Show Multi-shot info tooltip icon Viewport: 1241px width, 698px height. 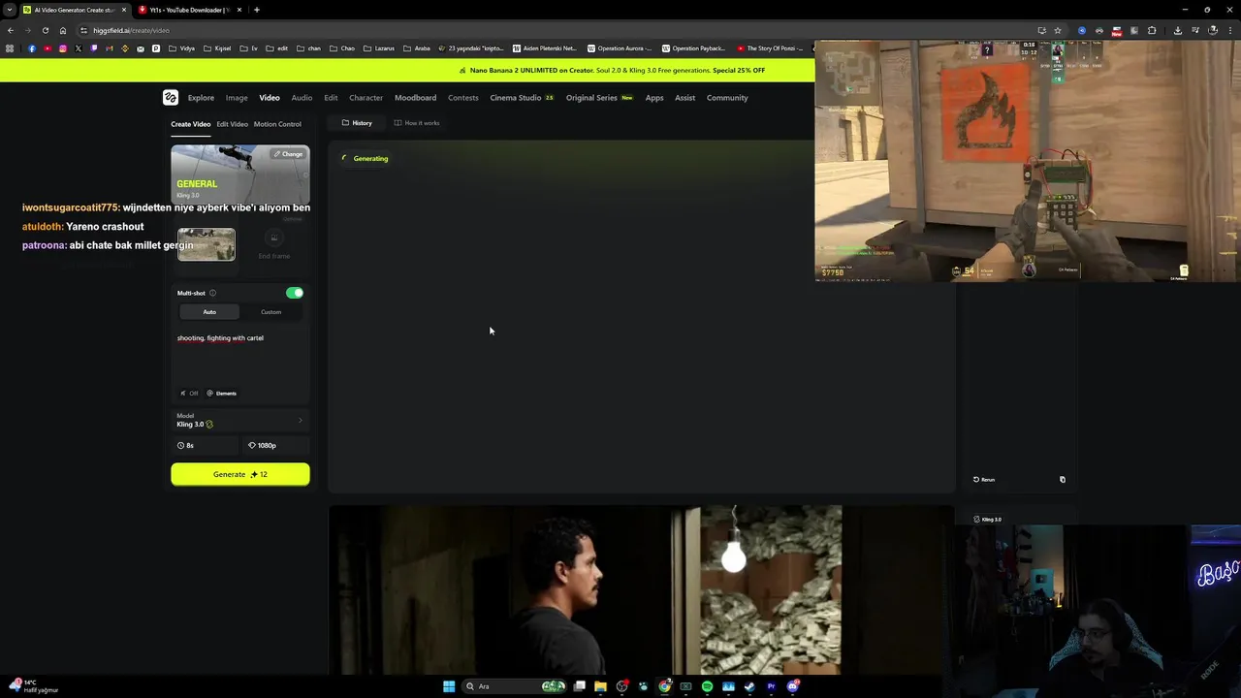tap(212, 293)
